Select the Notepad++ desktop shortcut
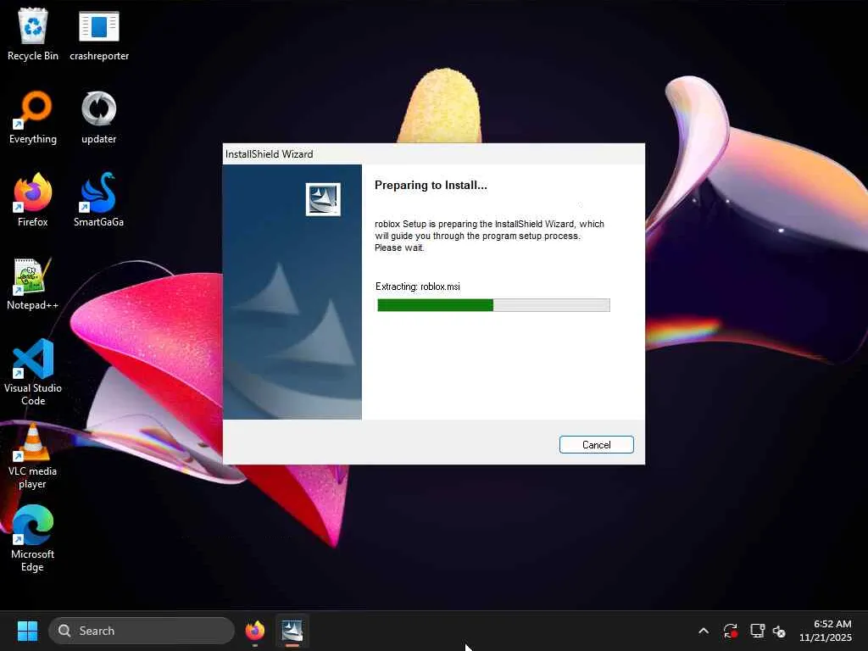Screen dimensions: 868x651 click(33, 283)
